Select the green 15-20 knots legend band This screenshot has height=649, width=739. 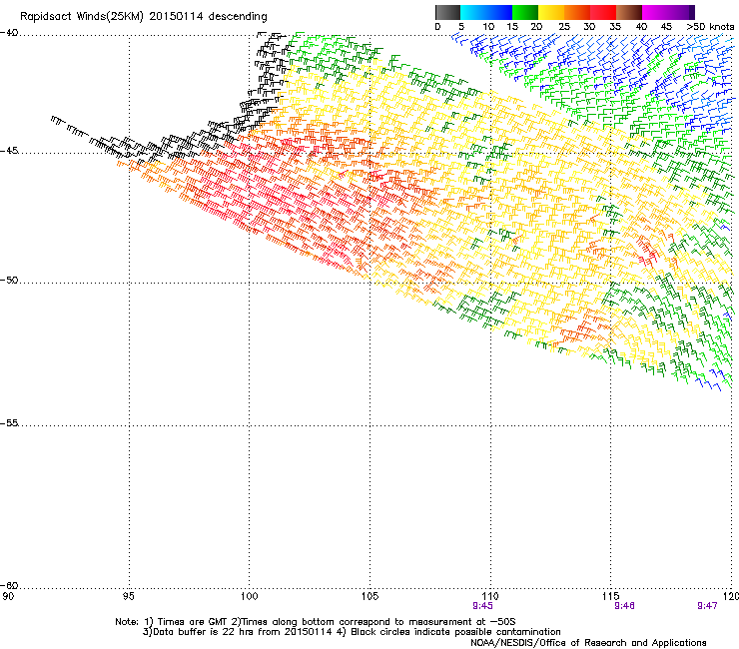pos(525,12)
